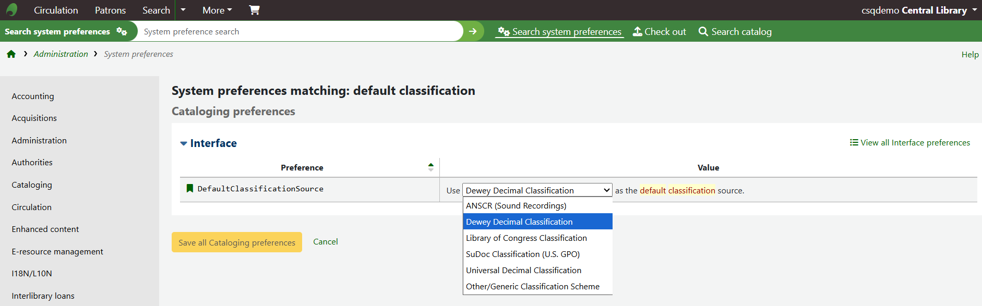Collapse the Interface section triangle
The height and width of the screenshot is (306, 982).
tap(184, 143)
